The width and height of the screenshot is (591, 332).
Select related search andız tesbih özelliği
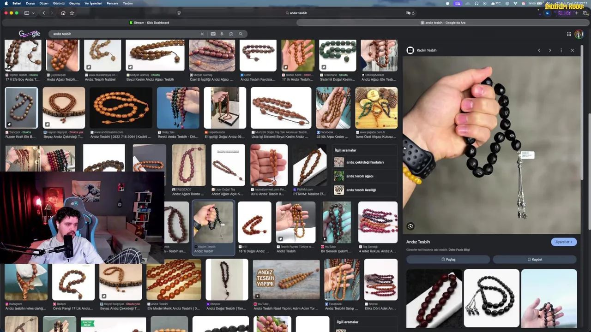point(365,190)
